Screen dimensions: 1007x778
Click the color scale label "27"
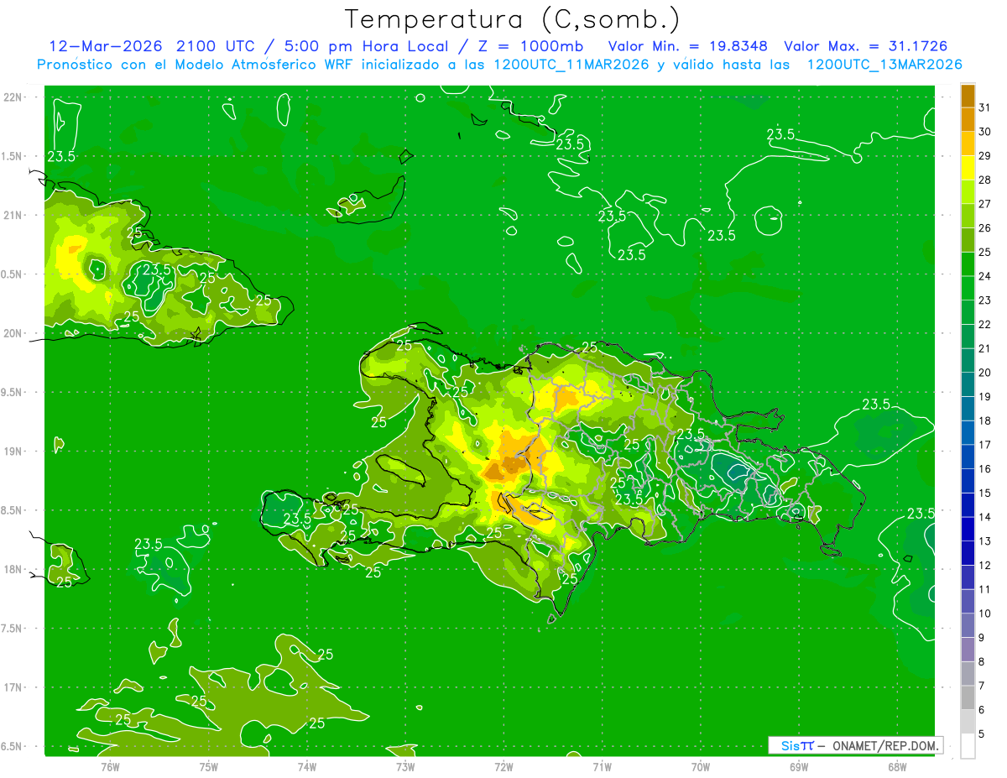[985, 204]
